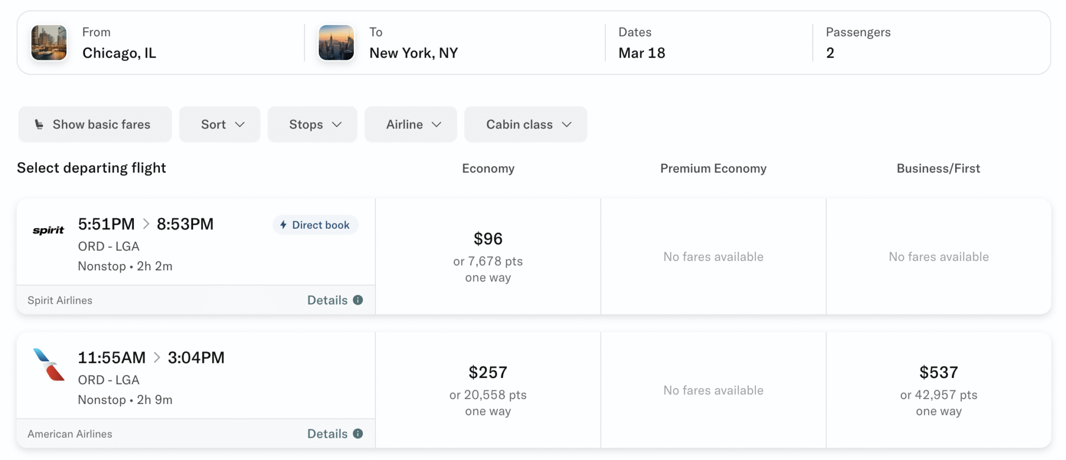Expand the Cabin class selector
The width and height of the screenshot is (1066, 460).
coord(525,124)
